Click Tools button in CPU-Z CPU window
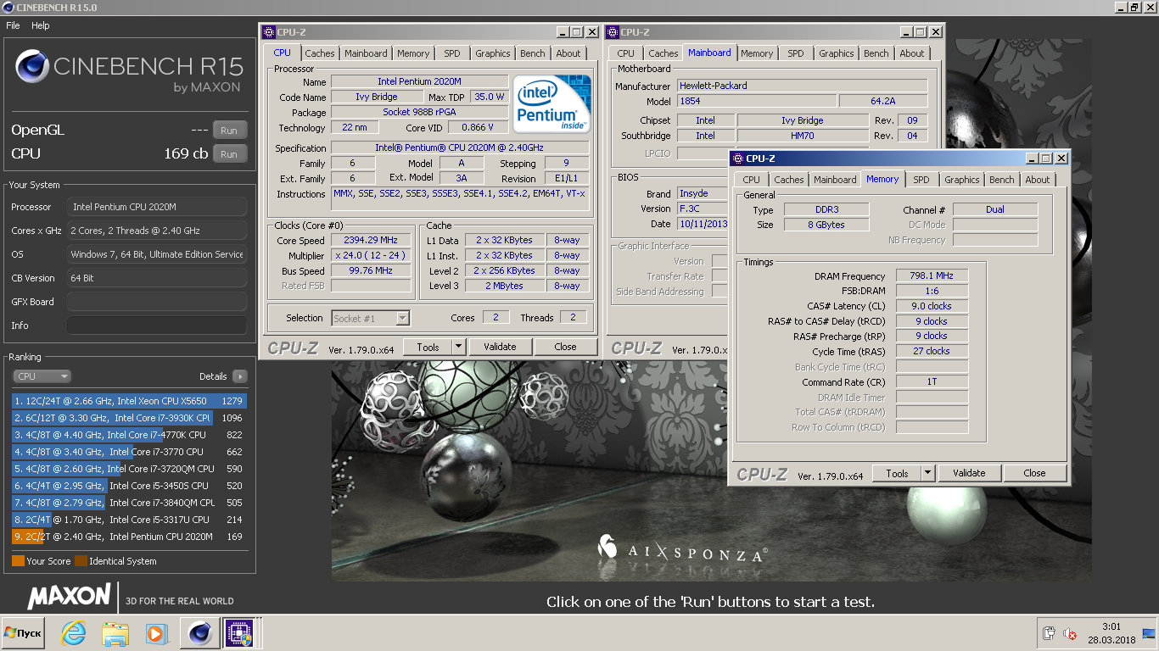1159x651 pixels. pos(428,347)
